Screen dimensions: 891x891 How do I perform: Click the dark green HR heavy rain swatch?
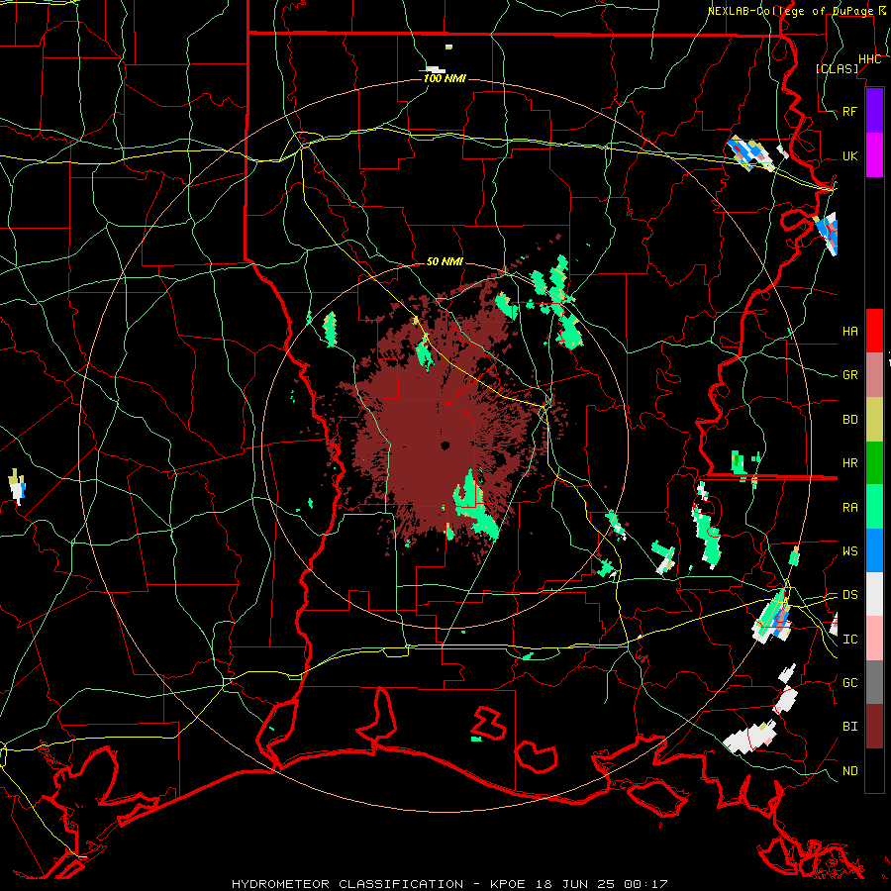tap(874, 463)
